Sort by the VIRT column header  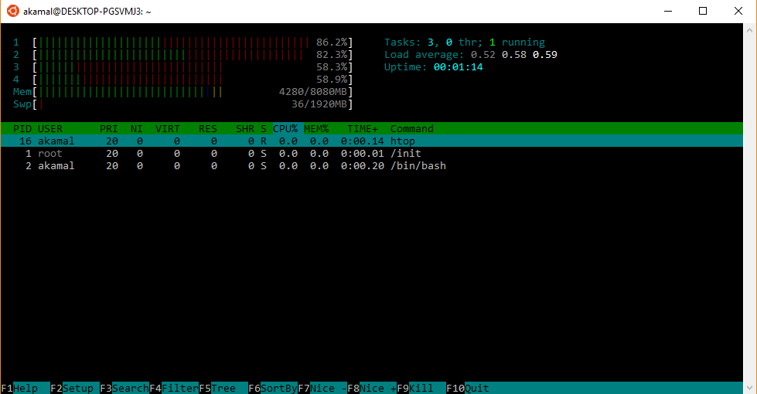coord(168,129)
